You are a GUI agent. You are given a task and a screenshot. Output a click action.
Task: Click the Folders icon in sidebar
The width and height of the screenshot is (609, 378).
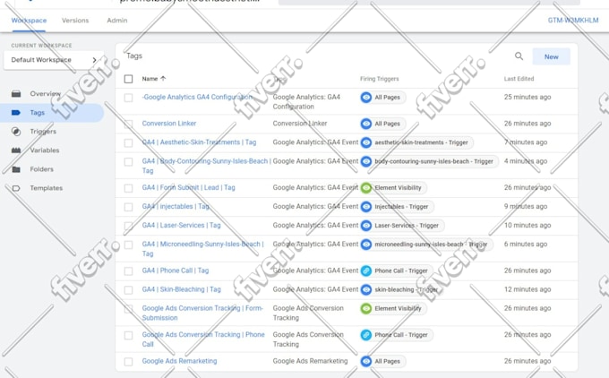tap(16, 169)
